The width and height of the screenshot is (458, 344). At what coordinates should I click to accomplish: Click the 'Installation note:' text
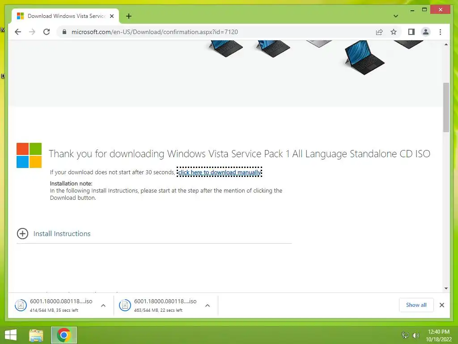point(71,183)
